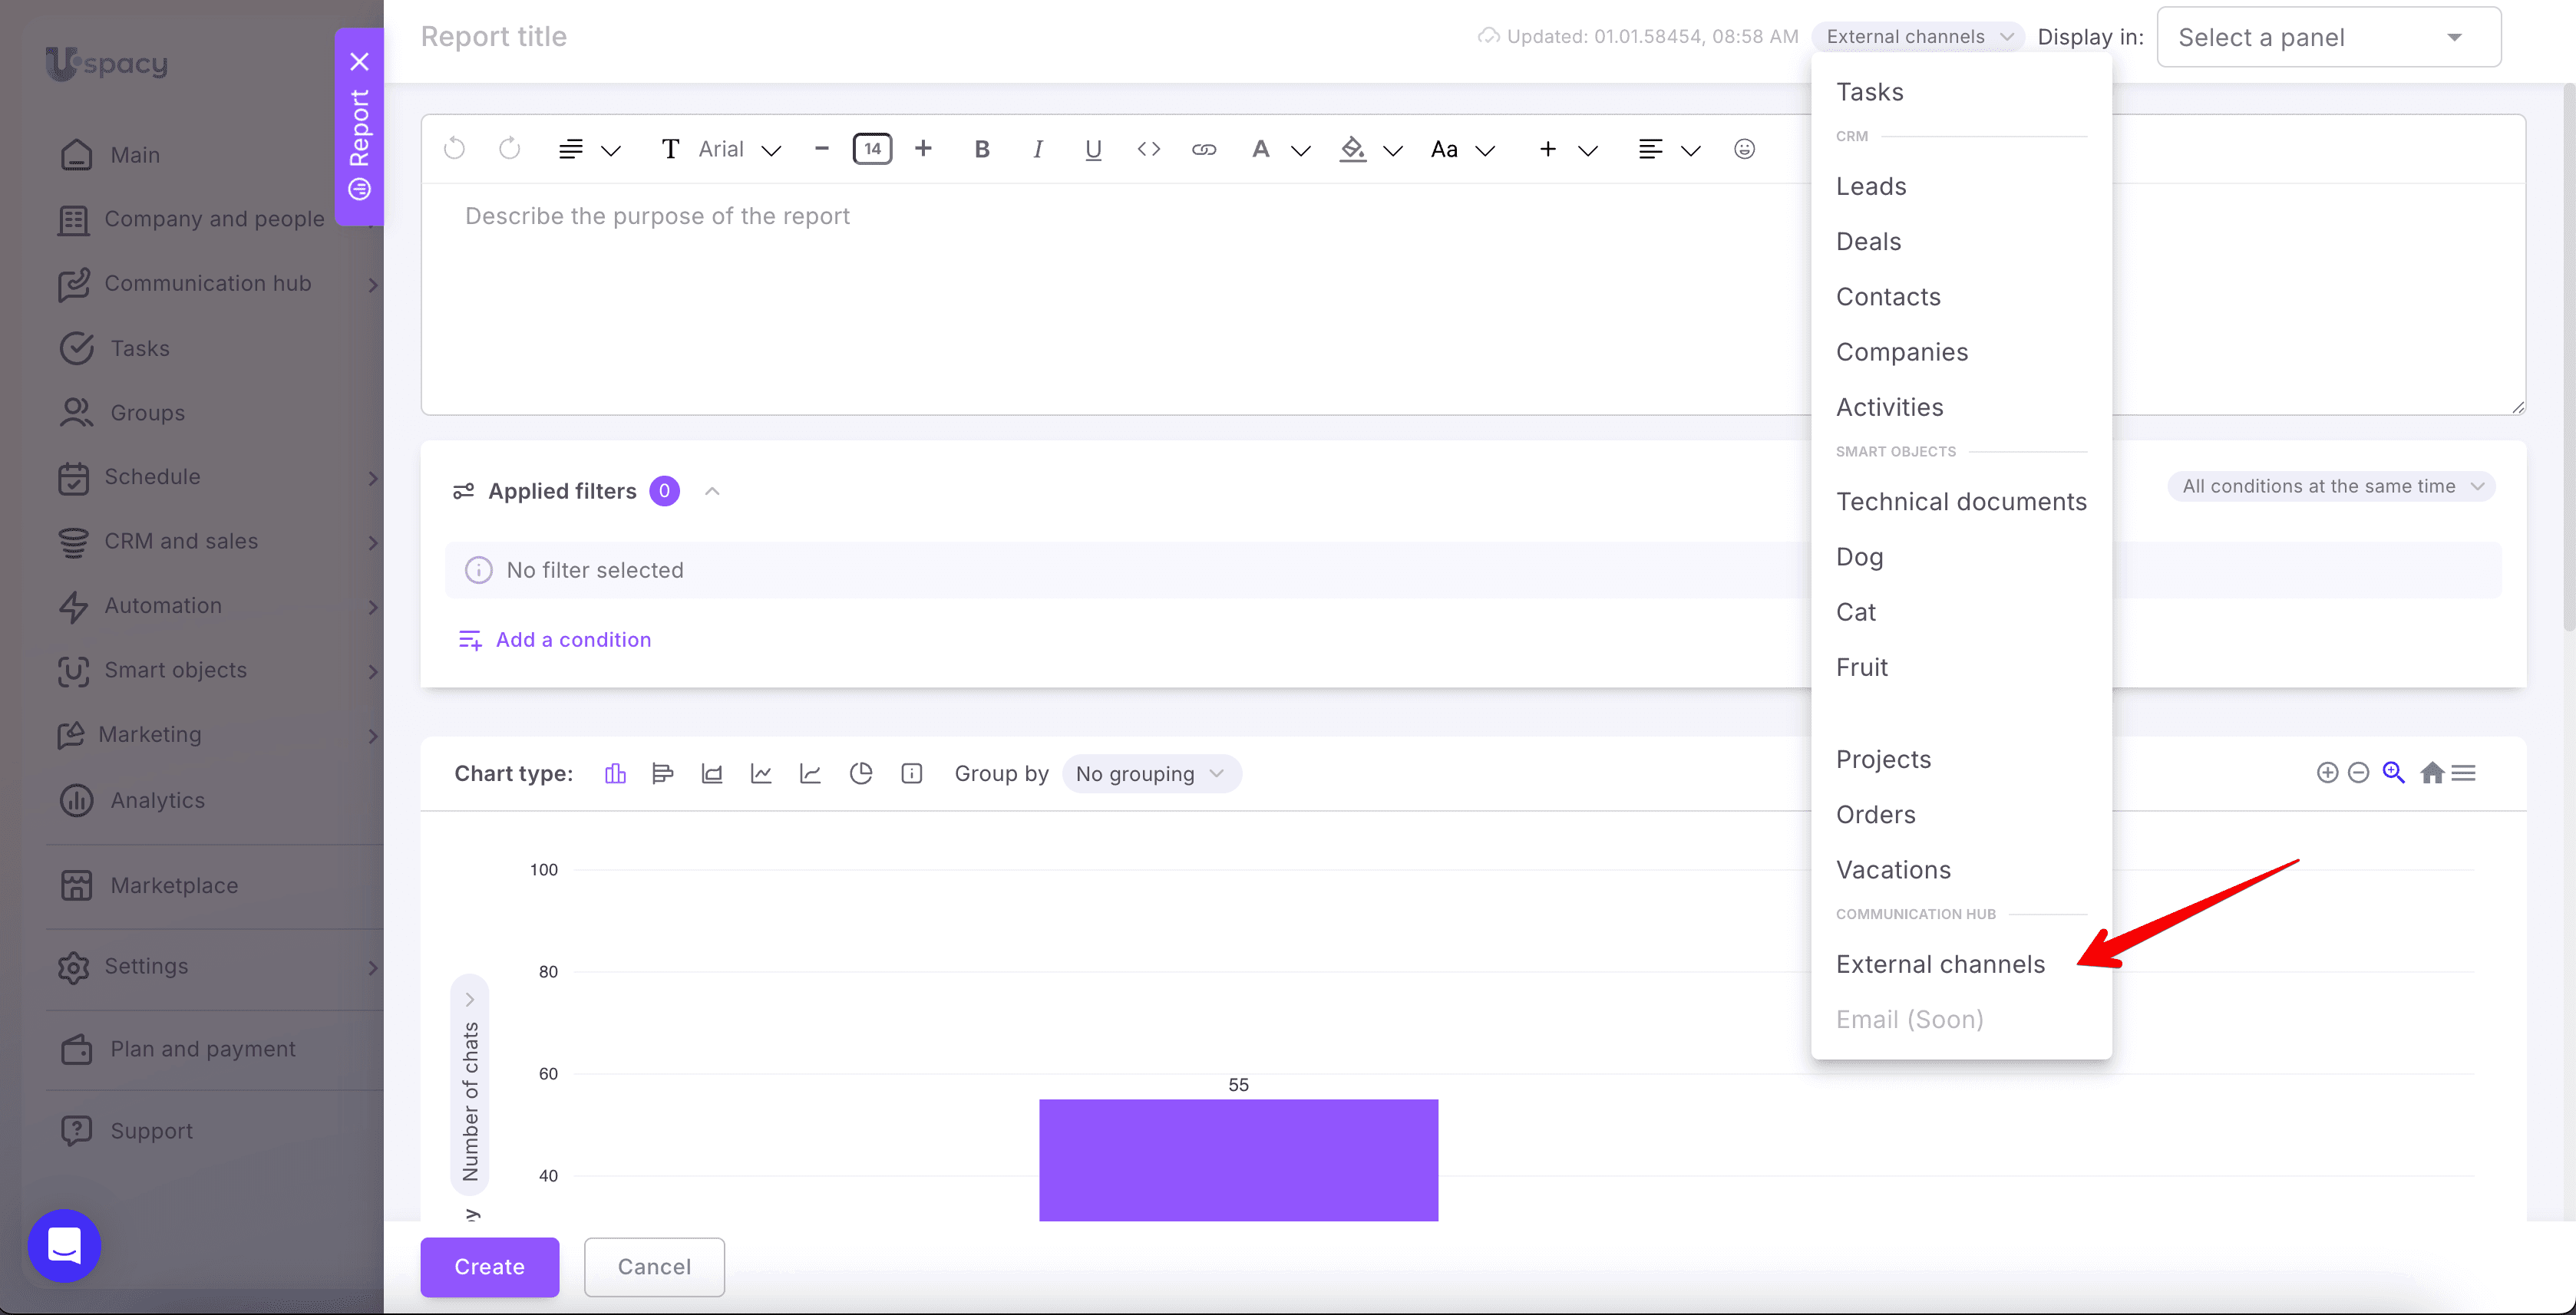2576x1315 pixels.
Task: Insert a hyperlink with the link icon
Action: tap(1204, 149)
